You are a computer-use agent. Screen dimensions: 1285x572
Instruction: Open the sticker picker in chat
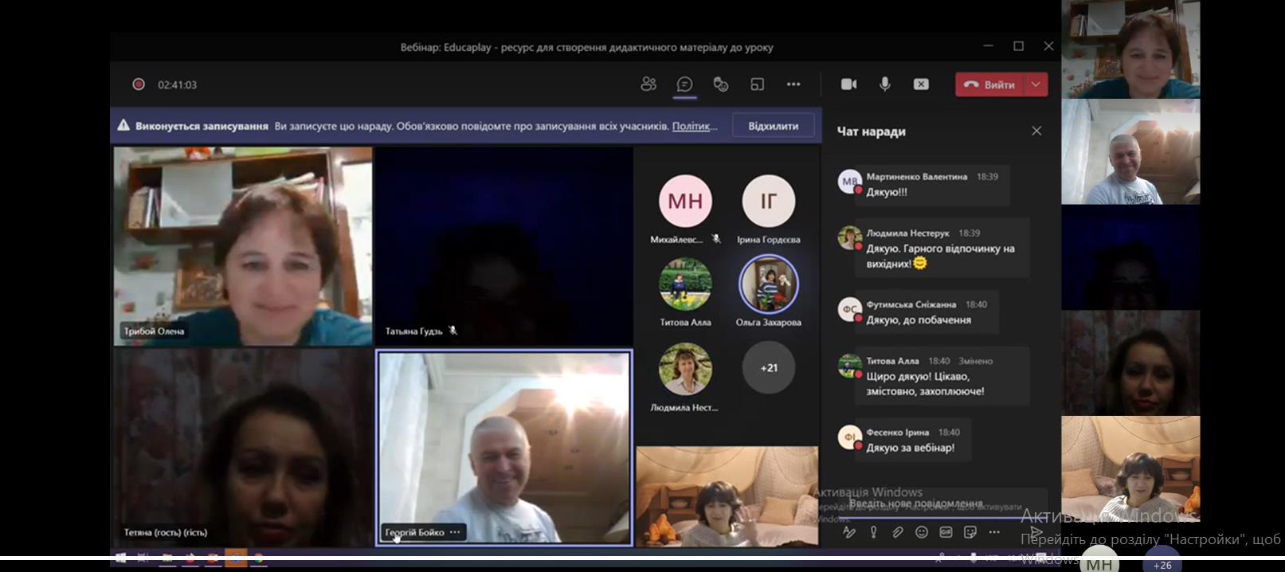[x=970, y=532]
